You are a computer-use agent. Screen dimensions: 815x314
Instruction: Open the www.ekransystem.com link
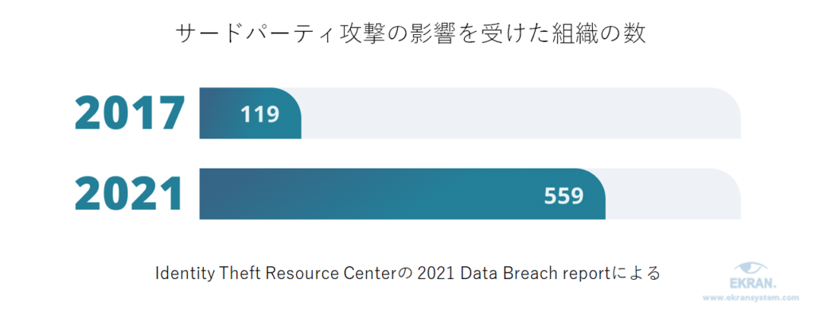click(x=751, y=298)
